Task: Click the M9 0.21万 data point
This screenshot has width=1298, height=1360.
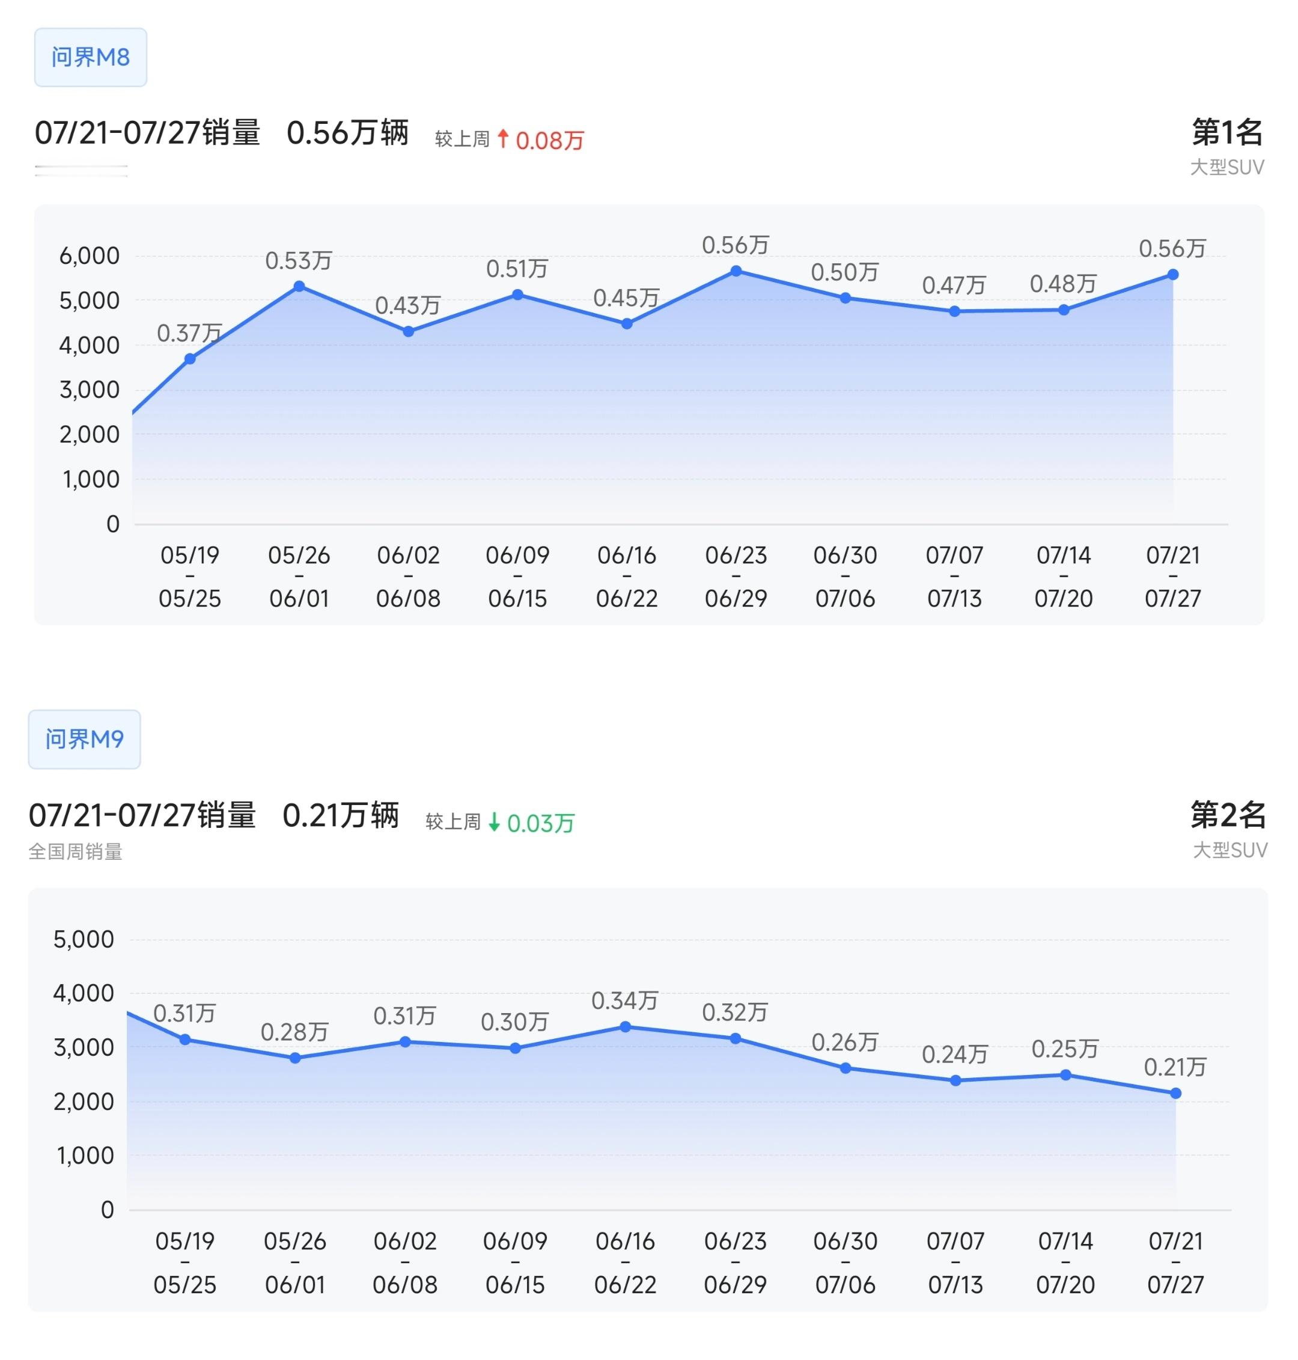Action: click(1175, 1094)
